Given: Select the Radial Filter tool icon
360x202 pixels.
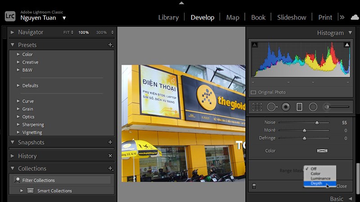Looking at the screenshot, I should 313,107.
